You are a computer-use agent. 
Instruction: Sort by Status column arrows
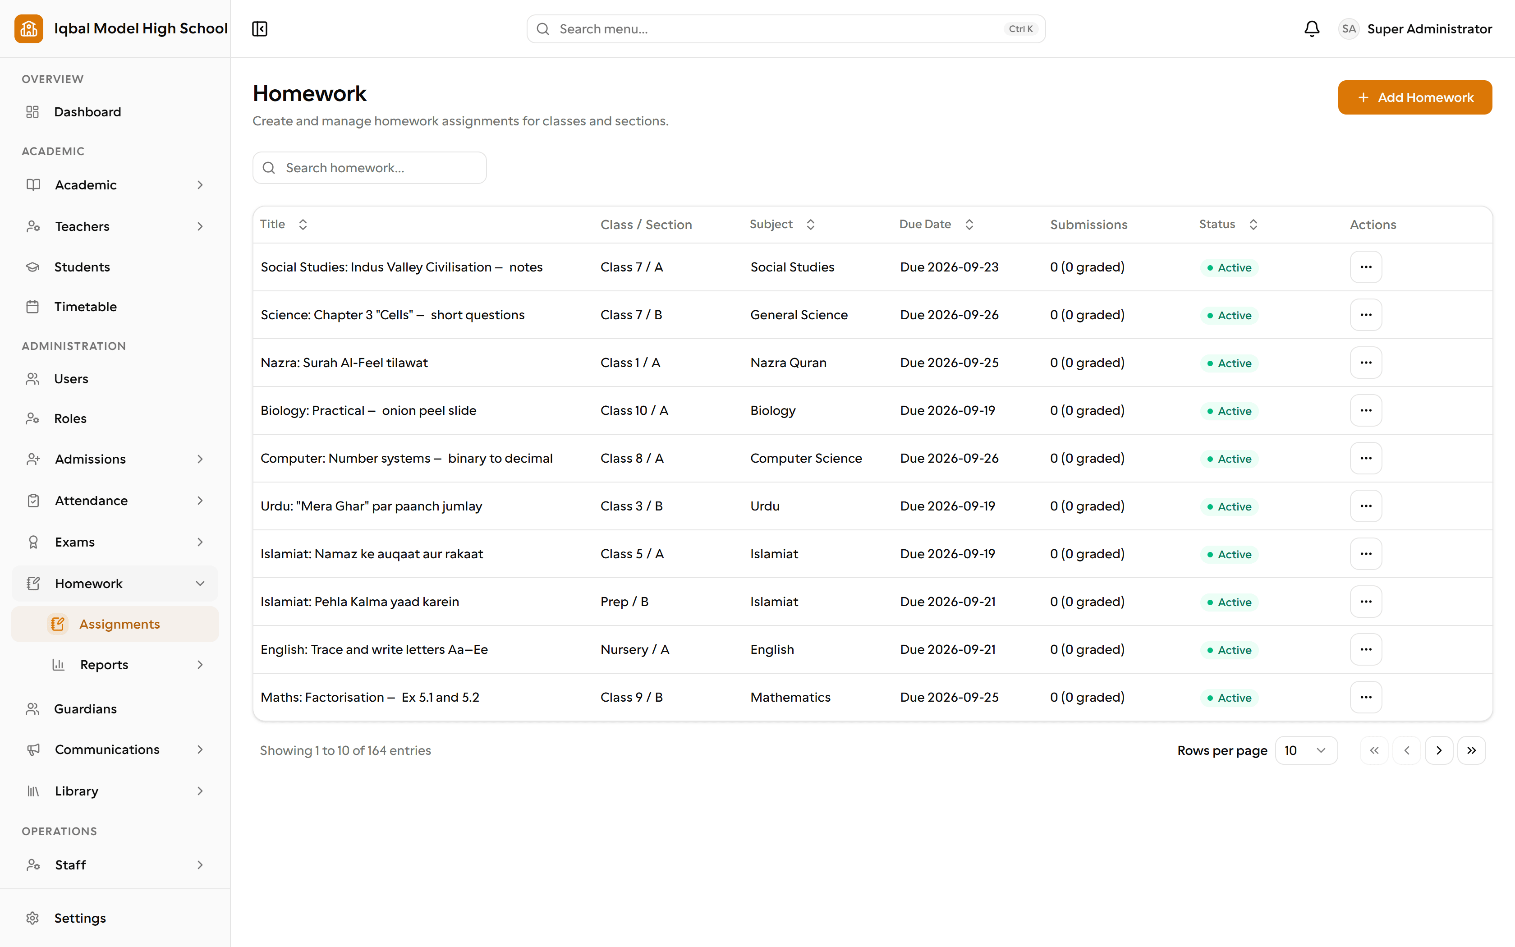click(1253, 224)
